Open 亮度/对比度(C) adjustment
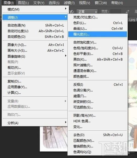Screen dimensions: 137x158 [x=98, y=17]
